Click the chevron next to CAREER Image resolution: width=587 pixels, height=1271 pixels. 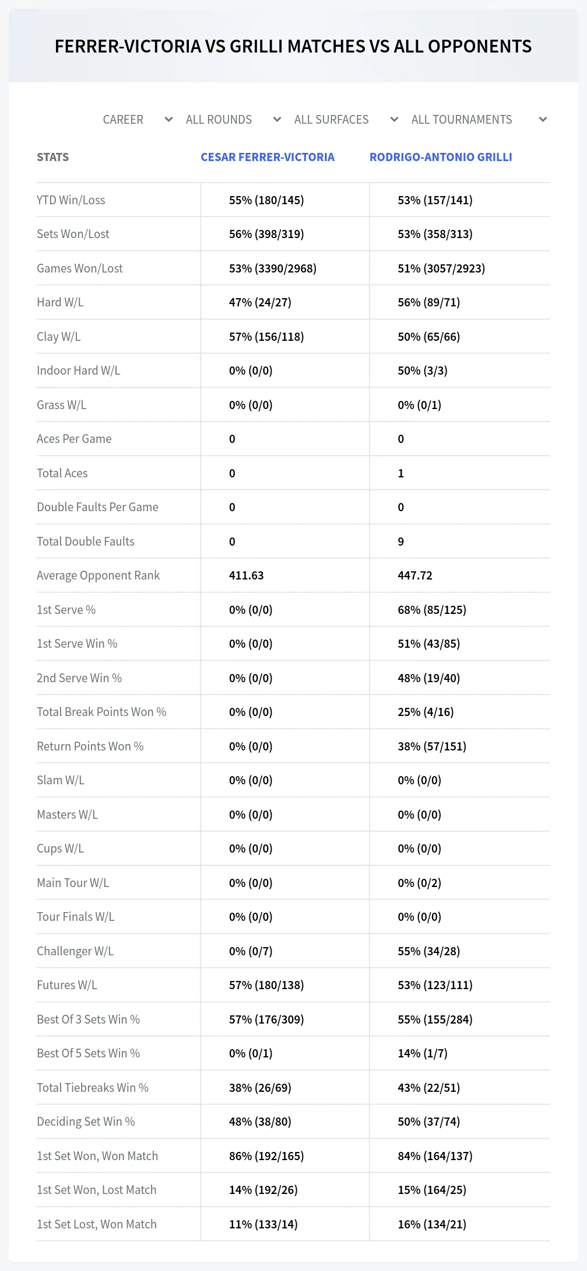[x=168, y=120]
